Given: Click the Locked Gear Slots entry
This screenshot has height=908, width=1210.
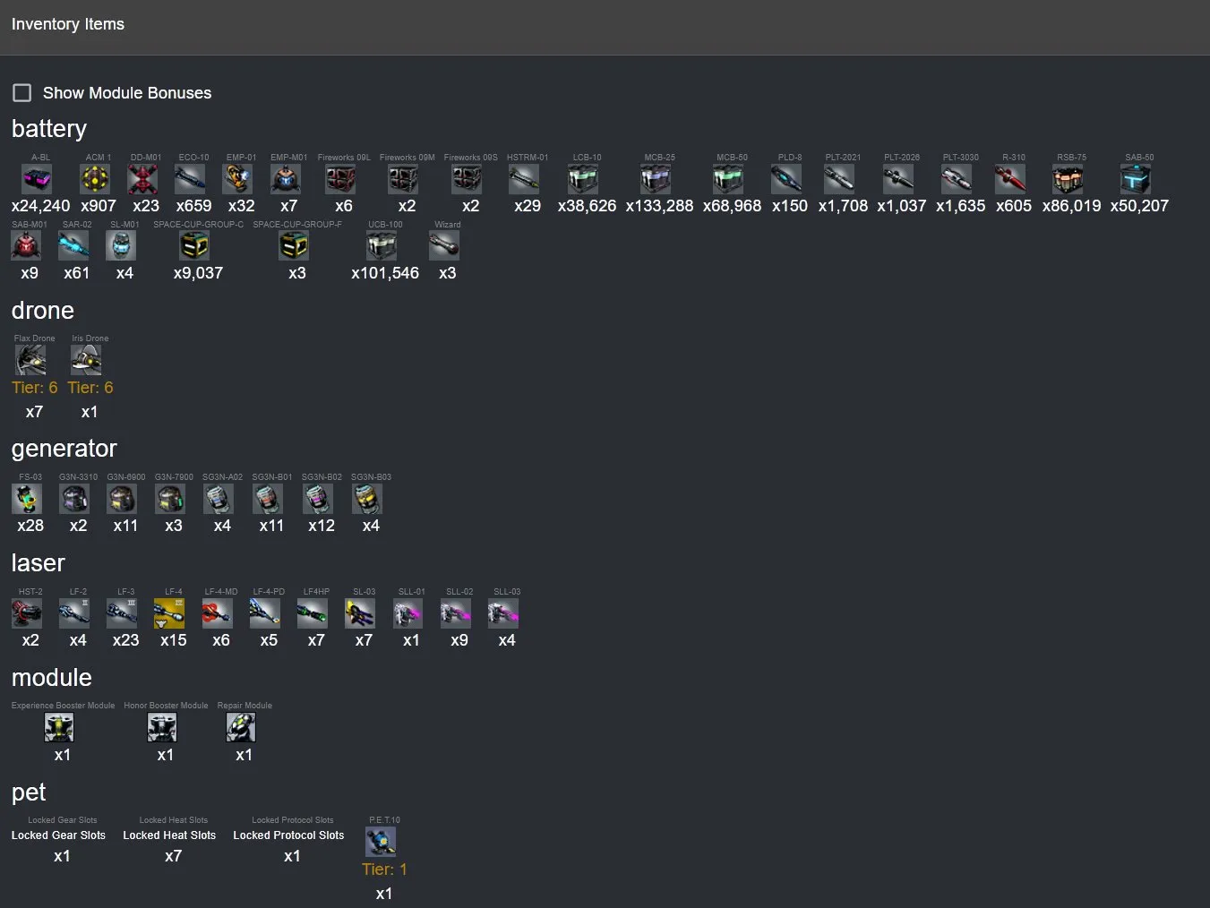Looking at the screenshot, I should pyautogui.click(x=58, y=835).
